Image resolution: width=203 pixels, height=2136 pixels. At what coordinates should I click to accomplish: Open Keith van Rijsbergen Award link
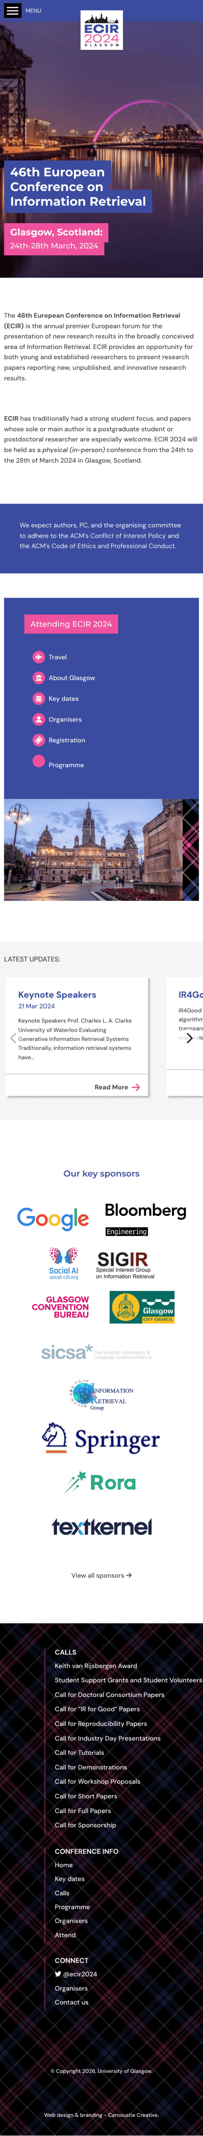(x=96, y=1665)
